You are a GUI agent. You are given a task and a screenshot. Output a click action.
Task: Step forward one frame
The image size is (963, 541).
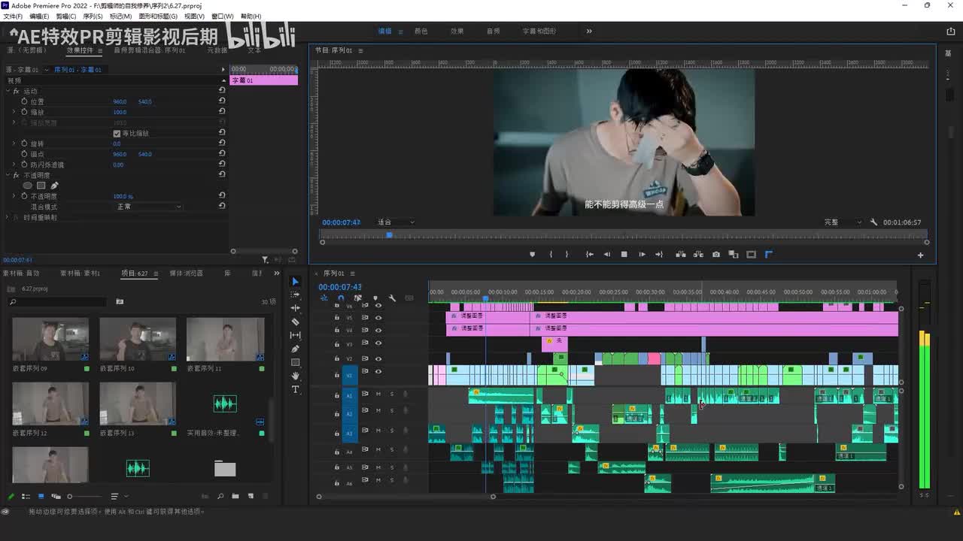point(642,255)
